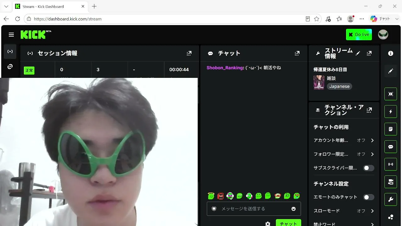View site information lock icon
402x226 pixels.
[x=29, y=19]
